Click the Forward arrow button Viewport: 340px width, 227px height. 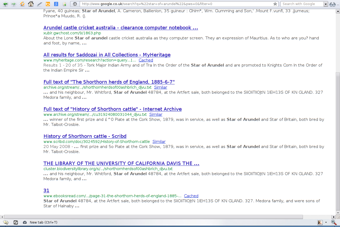14,4
